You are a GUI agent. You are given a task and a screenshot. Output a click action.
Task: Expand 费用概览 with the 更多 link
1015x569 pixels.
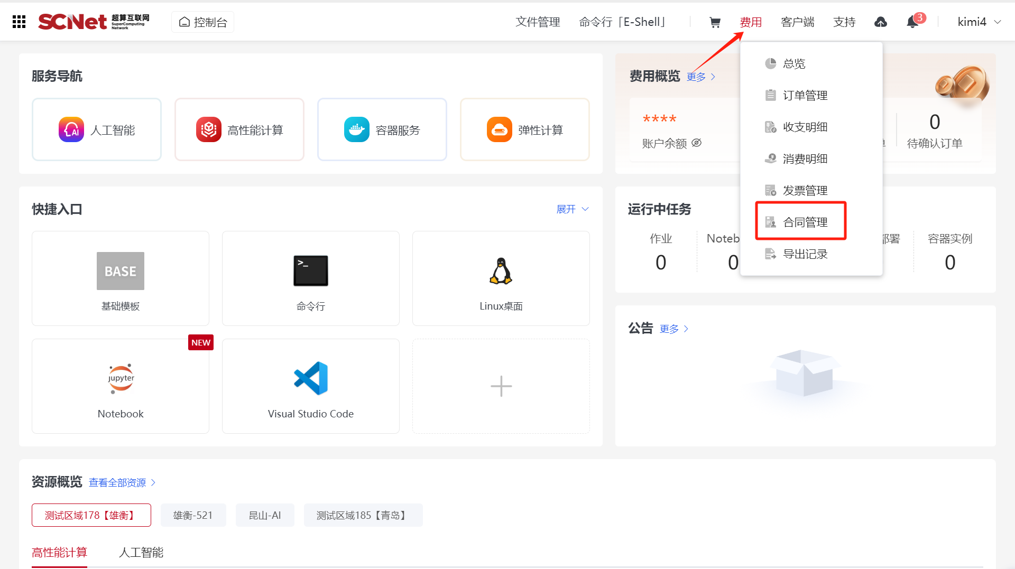point(700,77)
